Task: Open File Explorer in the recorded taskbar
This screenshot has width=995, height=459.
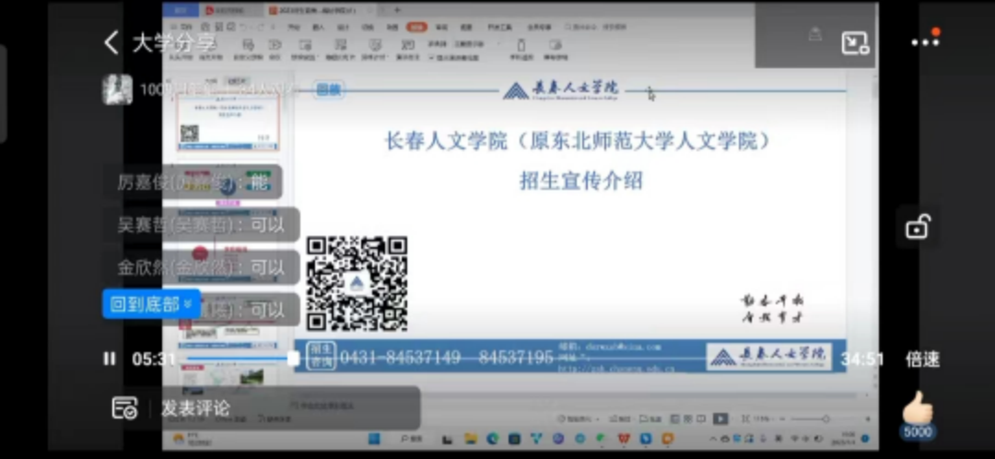Action: pos(470,439)
